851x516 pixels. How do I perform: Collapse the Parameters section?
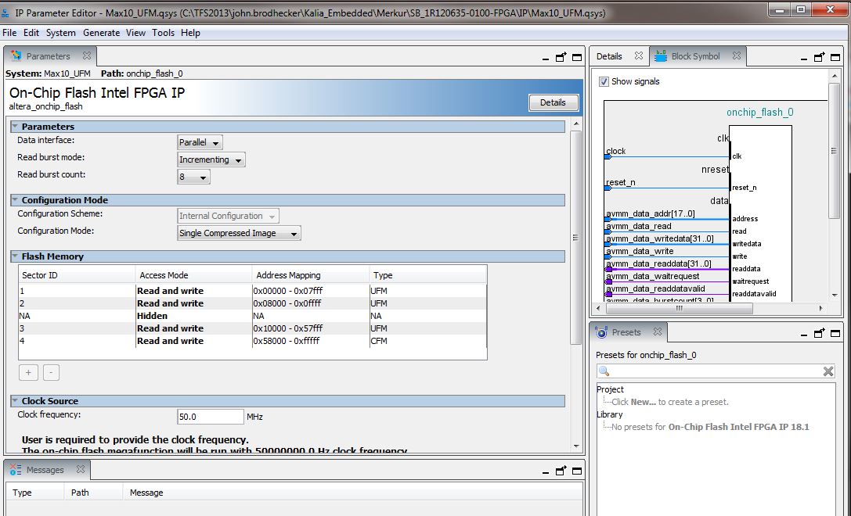[15, 127]
